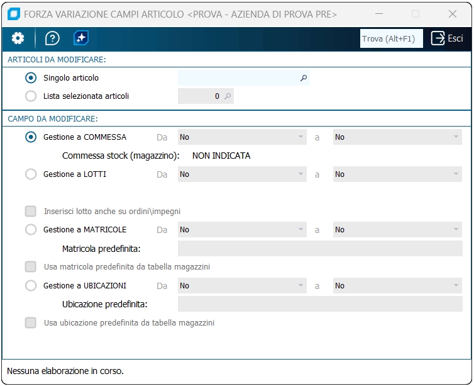The width and height of the screenshot is (474, 386).
Task: Click the application logo in the title bar
Action: tap(14, 14)
